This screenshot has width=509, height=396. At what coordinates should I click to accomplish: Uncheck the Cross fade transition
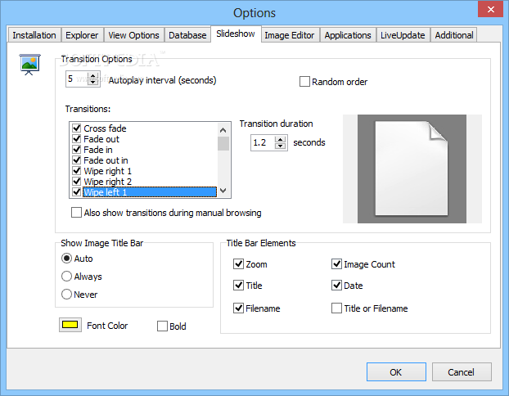pos(77,128)
